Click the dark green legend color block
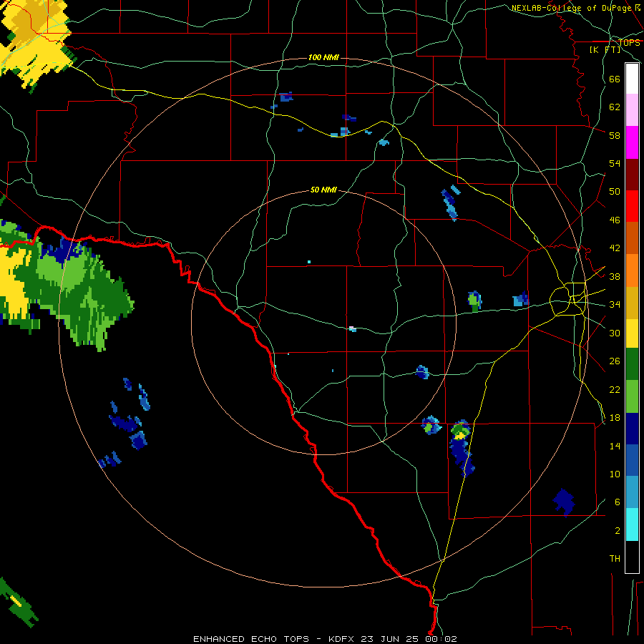This screenshot has height=644, width=644. click(x=632, y=364)
